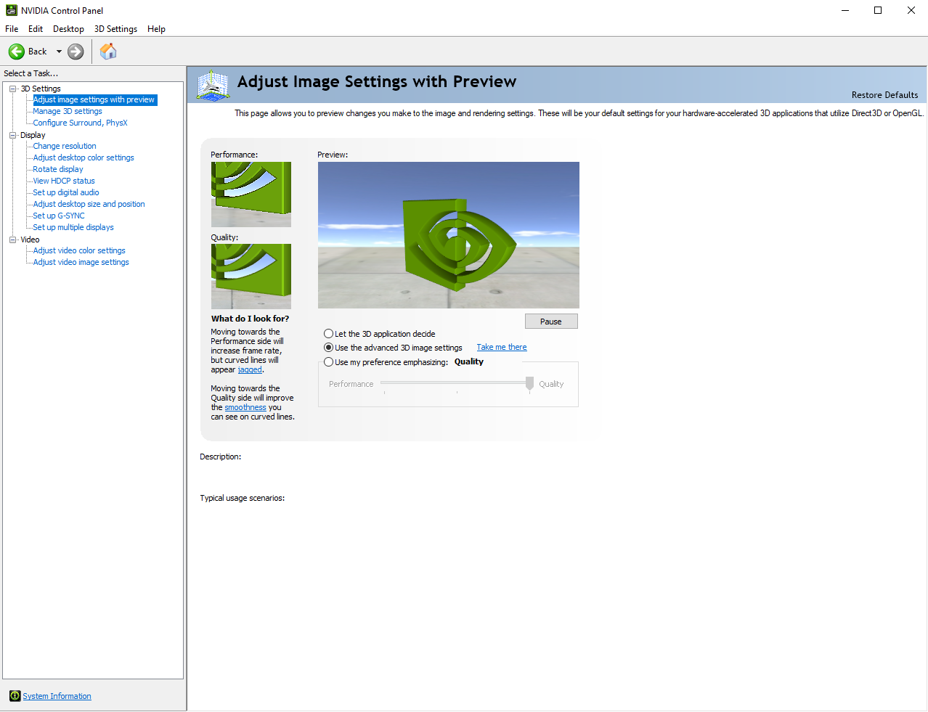Click the 'jagged' hyperlink
Viewport: 928px width, 712px height.
click(x=250, y=369)
